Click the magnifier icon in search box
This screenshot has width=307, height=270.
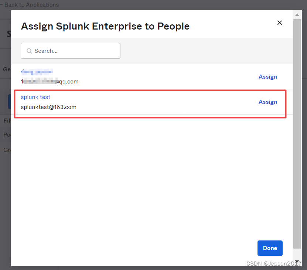(29, 51)
